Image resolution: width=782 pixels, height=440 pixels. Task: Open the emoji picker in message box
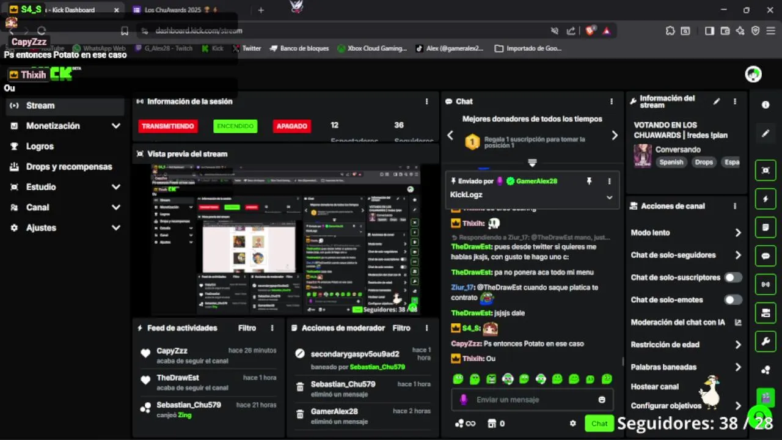602,400
